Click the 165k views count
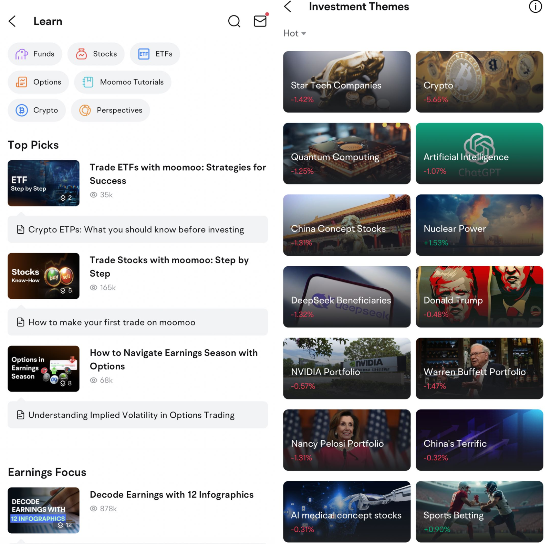 click(x=103, y=288)
